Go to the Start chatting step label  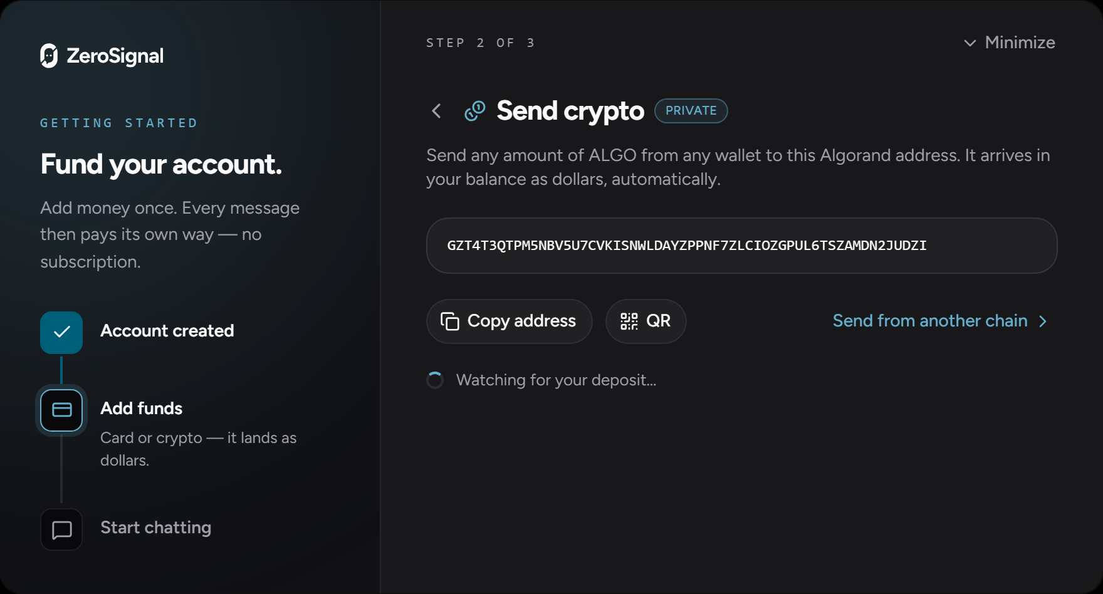(x=156, y=528)
